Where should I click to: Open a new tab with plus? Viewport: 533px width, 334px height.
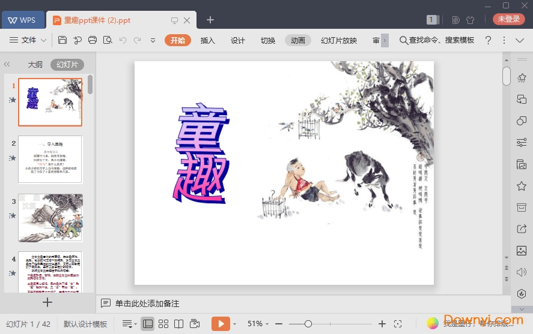click(210, 20)
